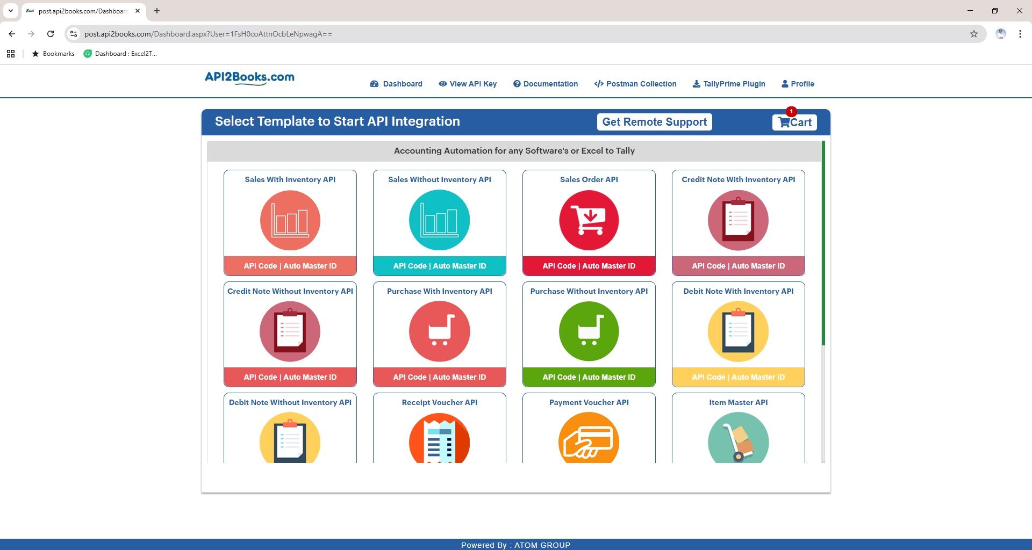
Task: Click API Code bar under Debit Note With Inventory
Action: point(739,377)
